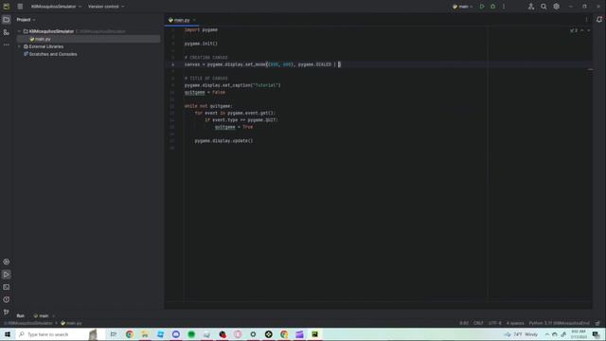The image size is (606, 341).
Task: Open Python interpreter selector
Action: pos(559,323)
